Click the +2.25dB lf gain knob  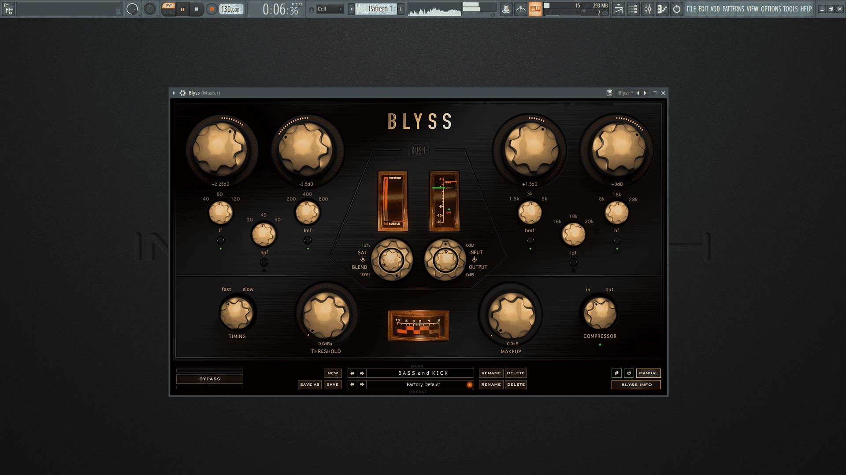(x=220, y=149)
